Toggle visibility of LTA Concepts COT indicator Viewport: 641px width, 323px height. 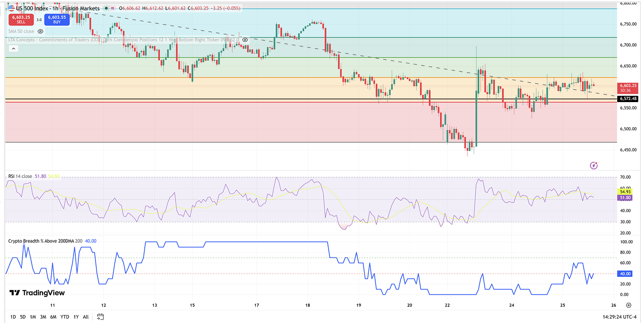[245, 40]
